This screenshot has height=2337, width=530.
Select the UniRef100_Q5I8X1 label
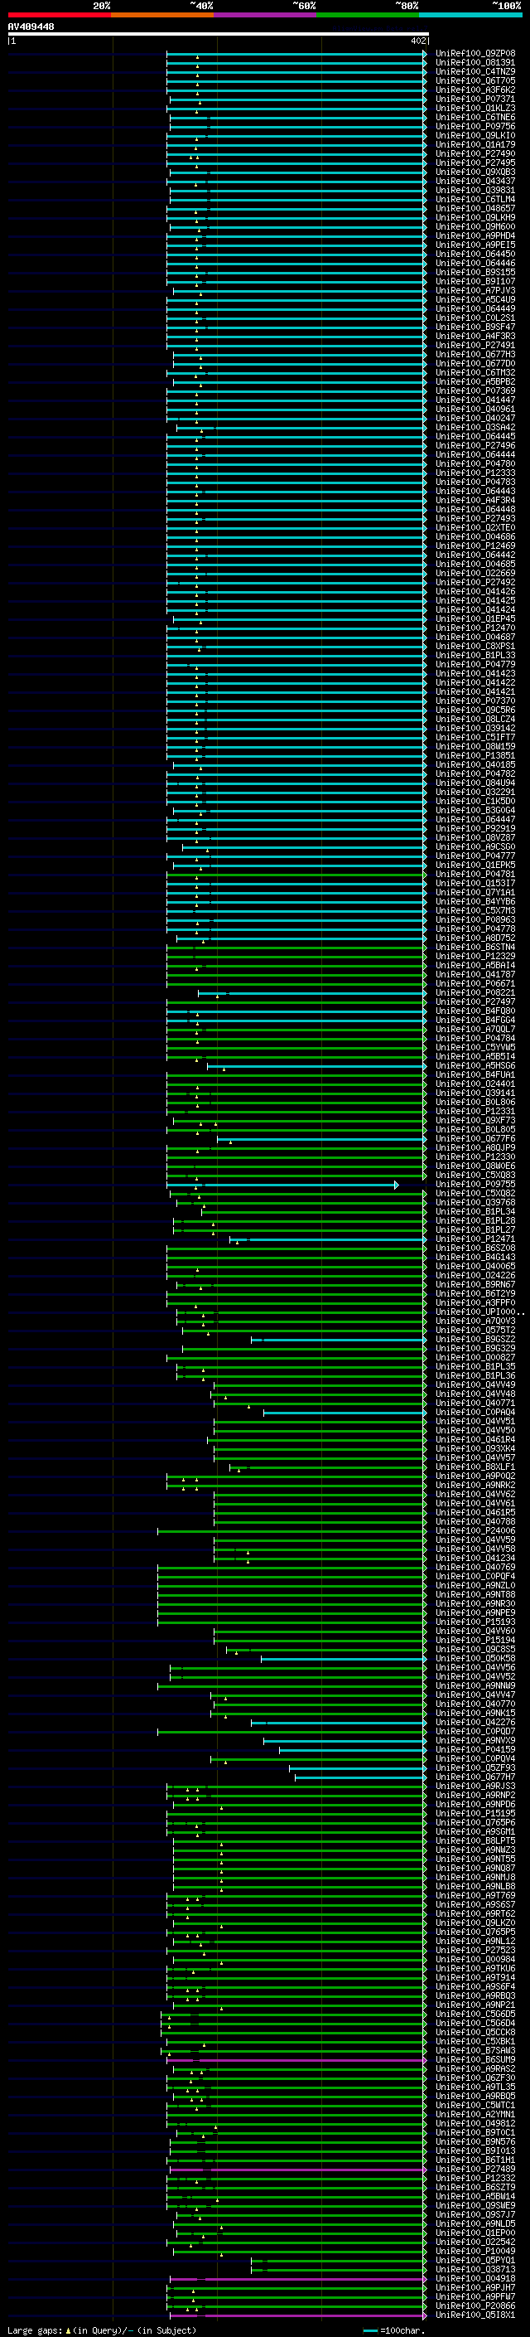[x=475, y=2315]
